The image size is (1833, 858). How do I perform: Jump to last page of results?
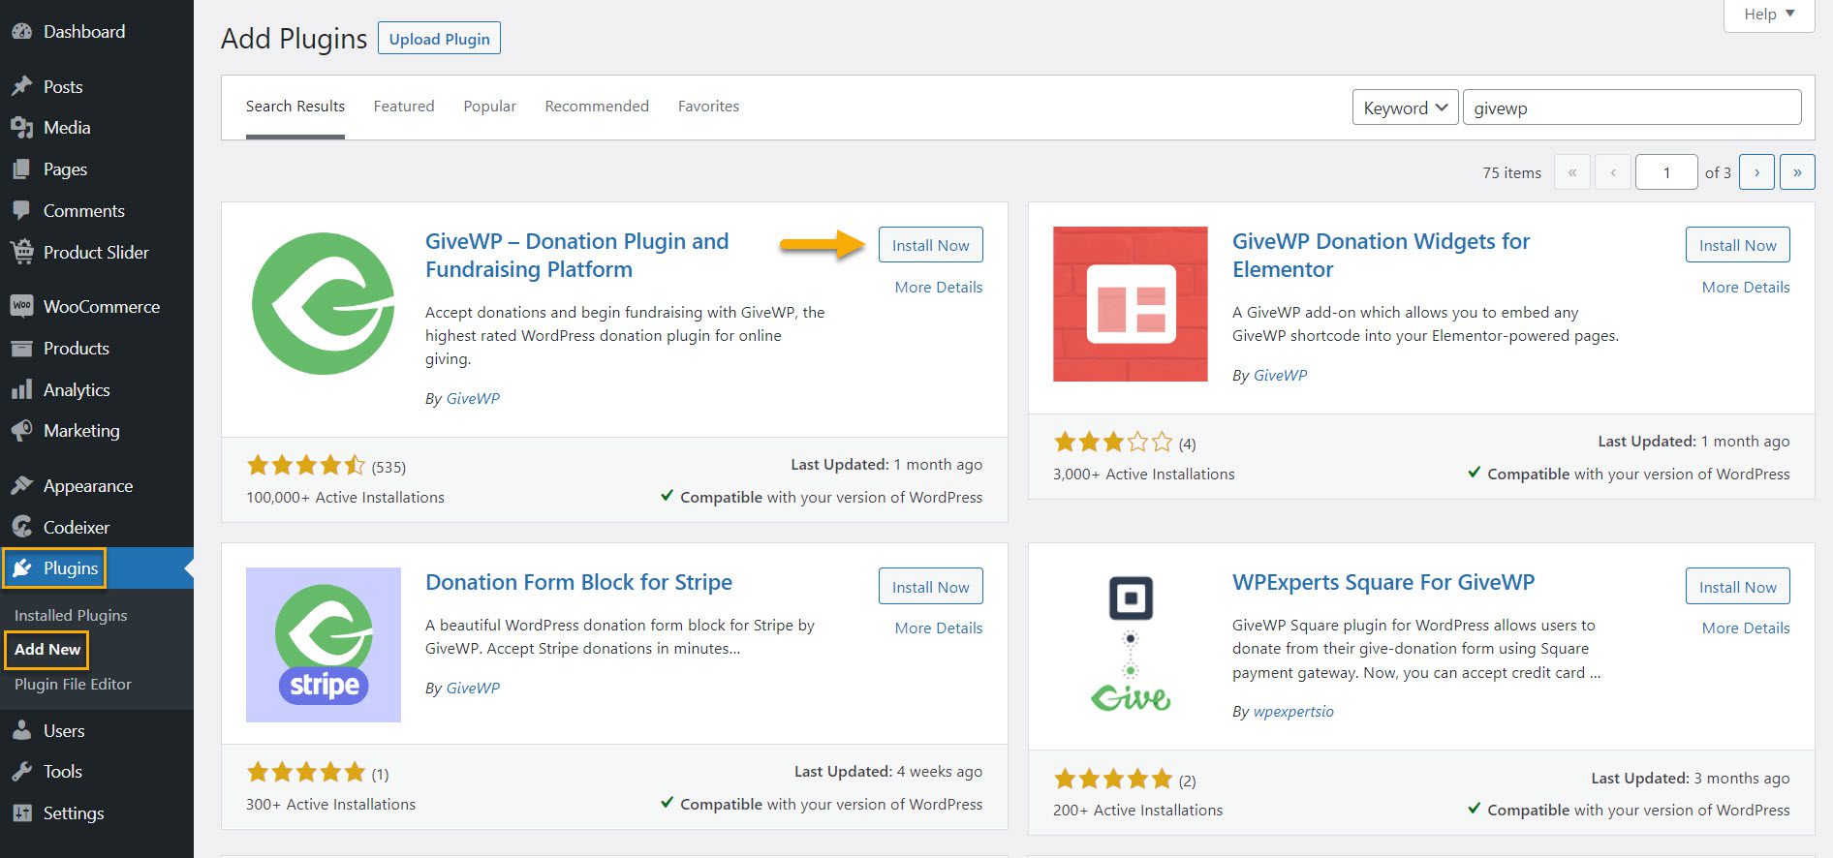(x=1797, y=172)
